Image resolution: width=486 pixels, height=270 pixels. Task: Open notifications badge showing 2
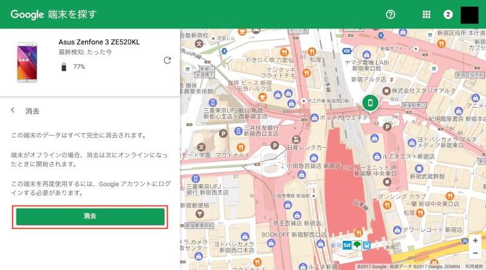coord(448,14)
